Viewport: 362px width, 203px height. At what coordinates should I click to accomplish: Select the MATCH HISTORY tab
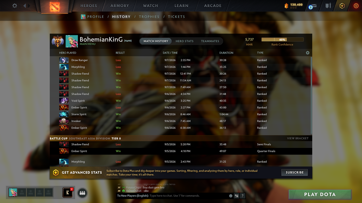156,41
